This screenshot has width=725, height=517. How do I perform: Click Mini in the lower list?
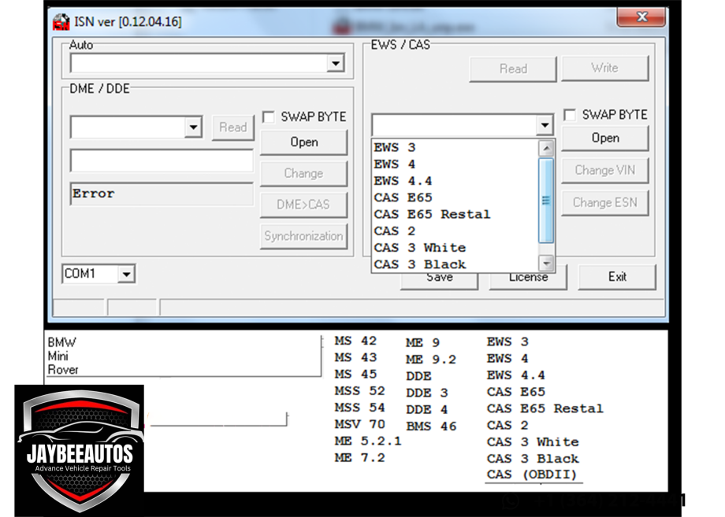(58, 356)
